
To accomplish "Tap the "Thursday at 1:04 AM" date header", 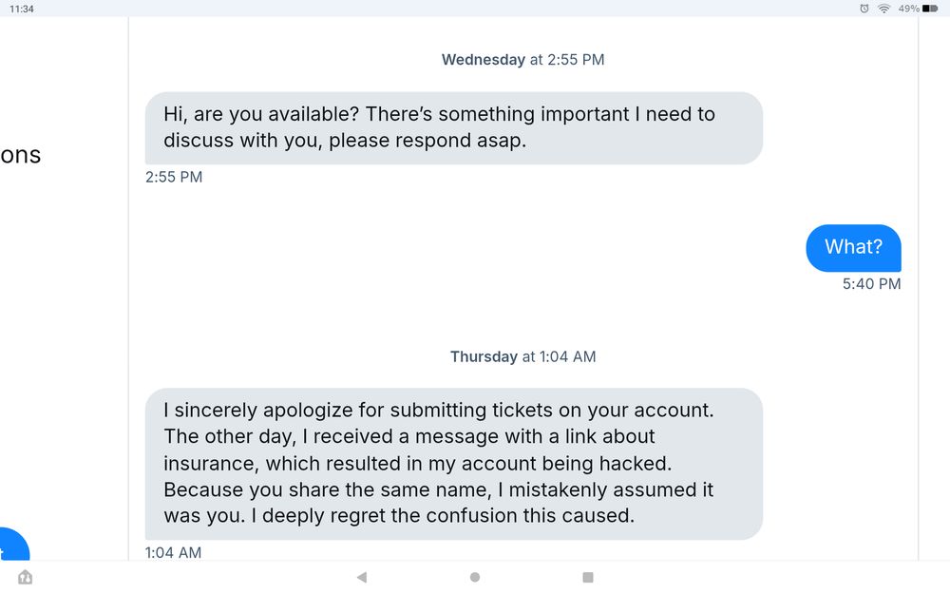I will pos(522,357).
